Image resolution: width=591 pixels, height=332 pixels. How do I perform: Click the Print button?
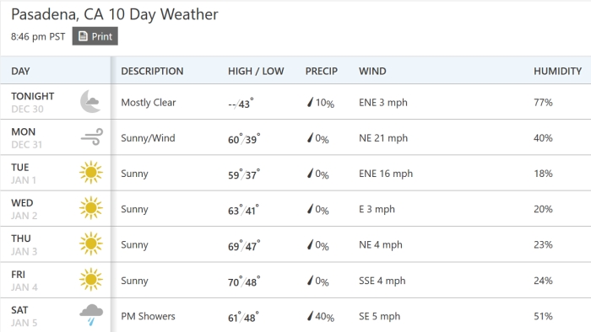click(x=95, y=36)
